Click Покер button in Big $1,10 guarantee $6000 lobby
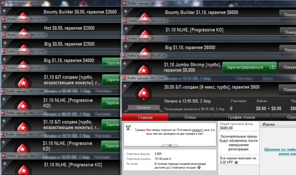Viewport: 296px width, 175px height. click(x=288, y=49)
